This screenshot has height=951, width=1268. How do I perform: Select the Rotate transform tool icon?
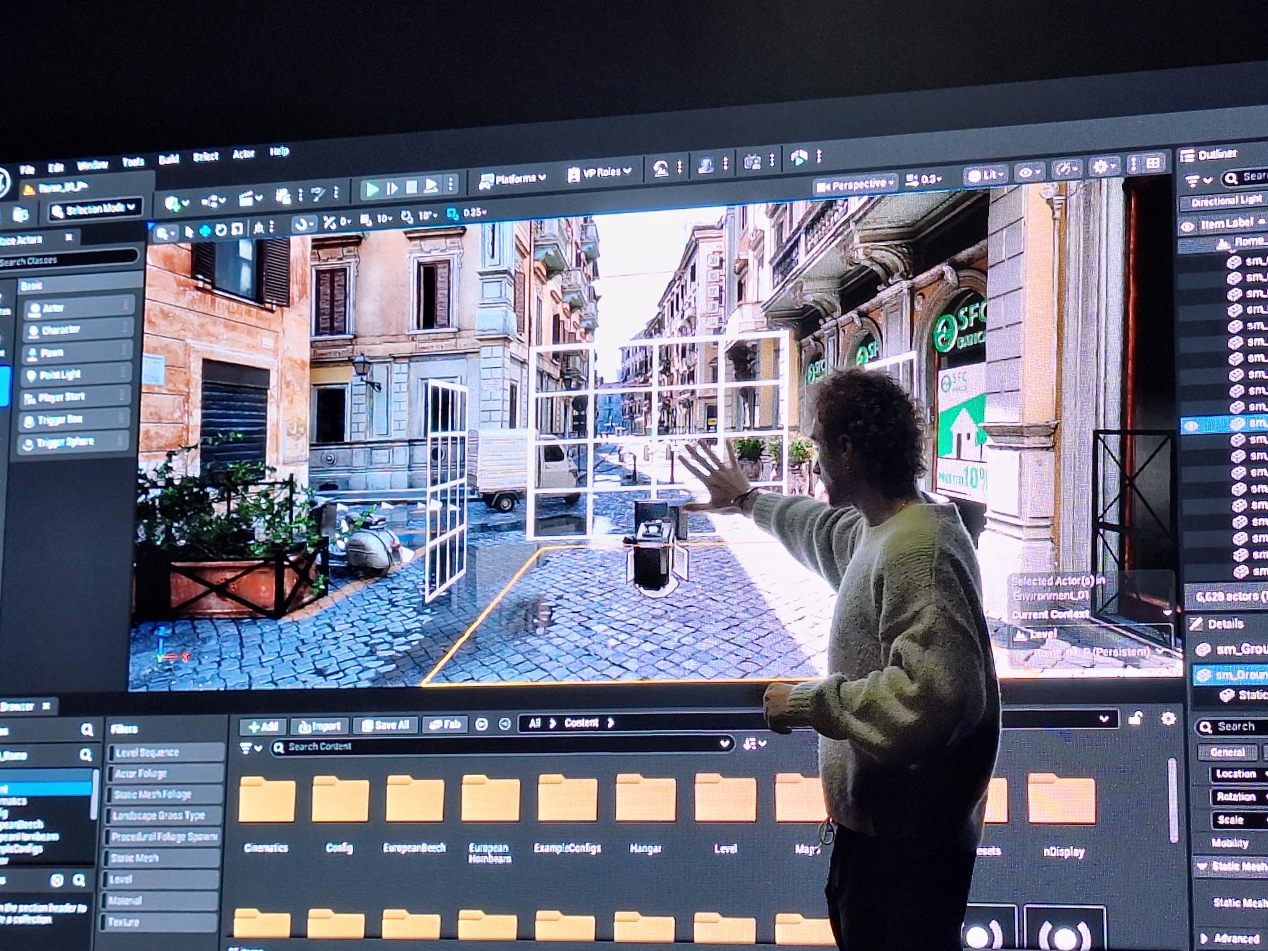220,231
